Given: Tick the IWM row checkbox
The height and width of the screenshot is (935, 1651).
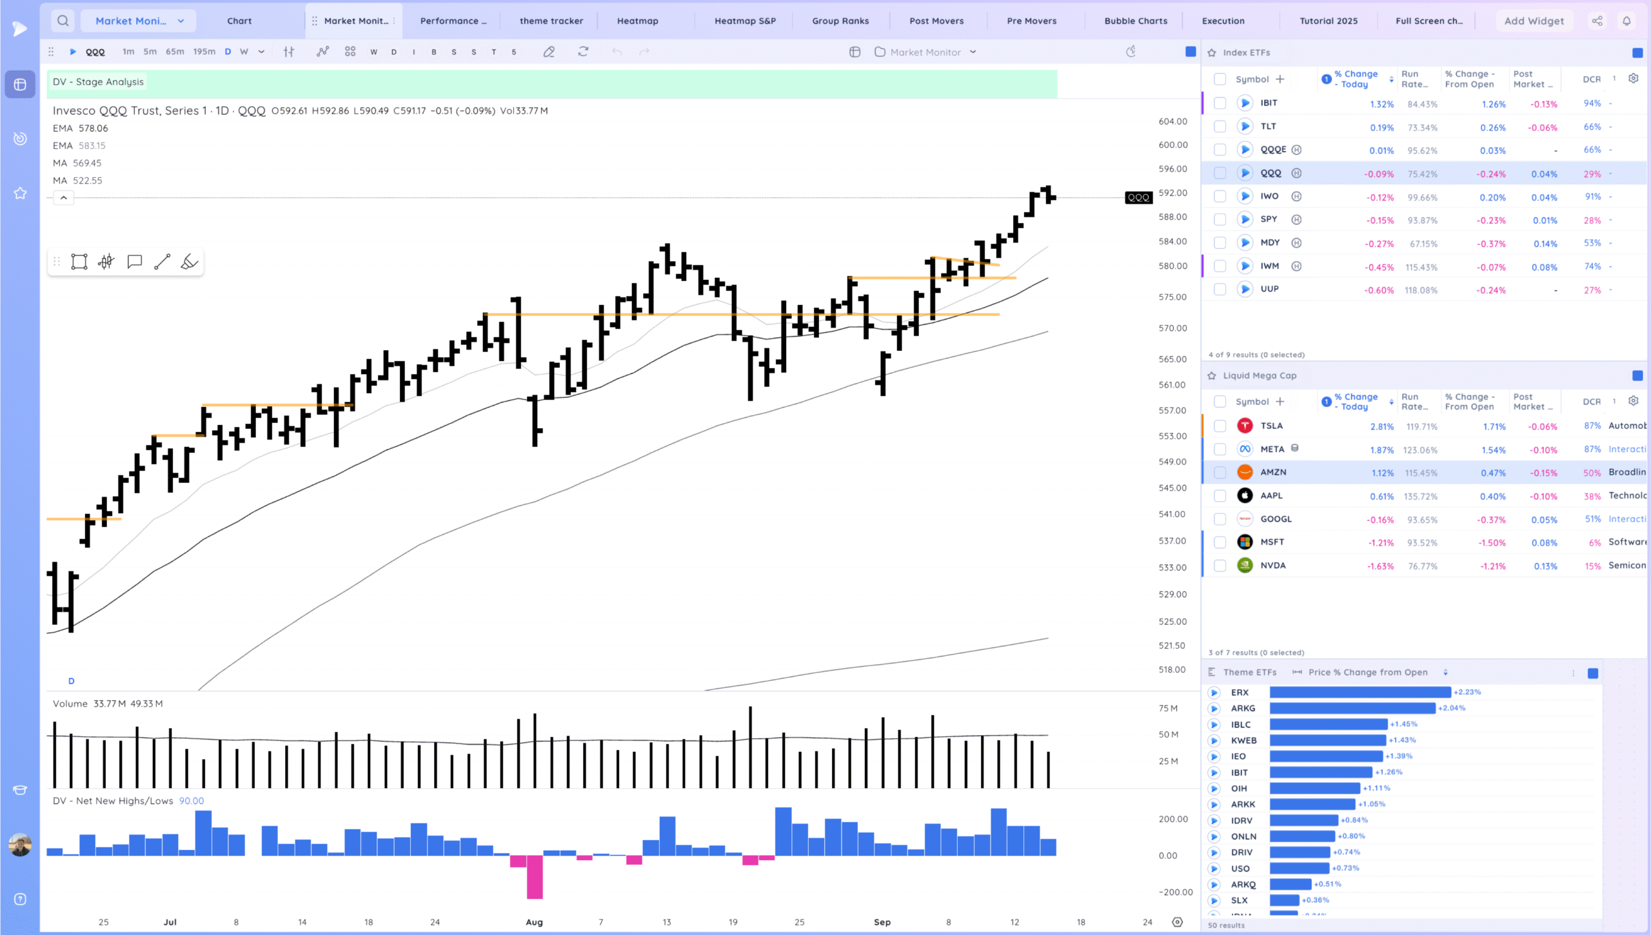Looking at the screenshot, I should (x=1220, y=266).
